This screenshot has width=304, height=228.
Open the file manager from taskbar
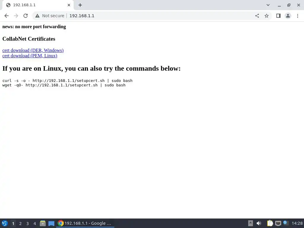[43, 223]
